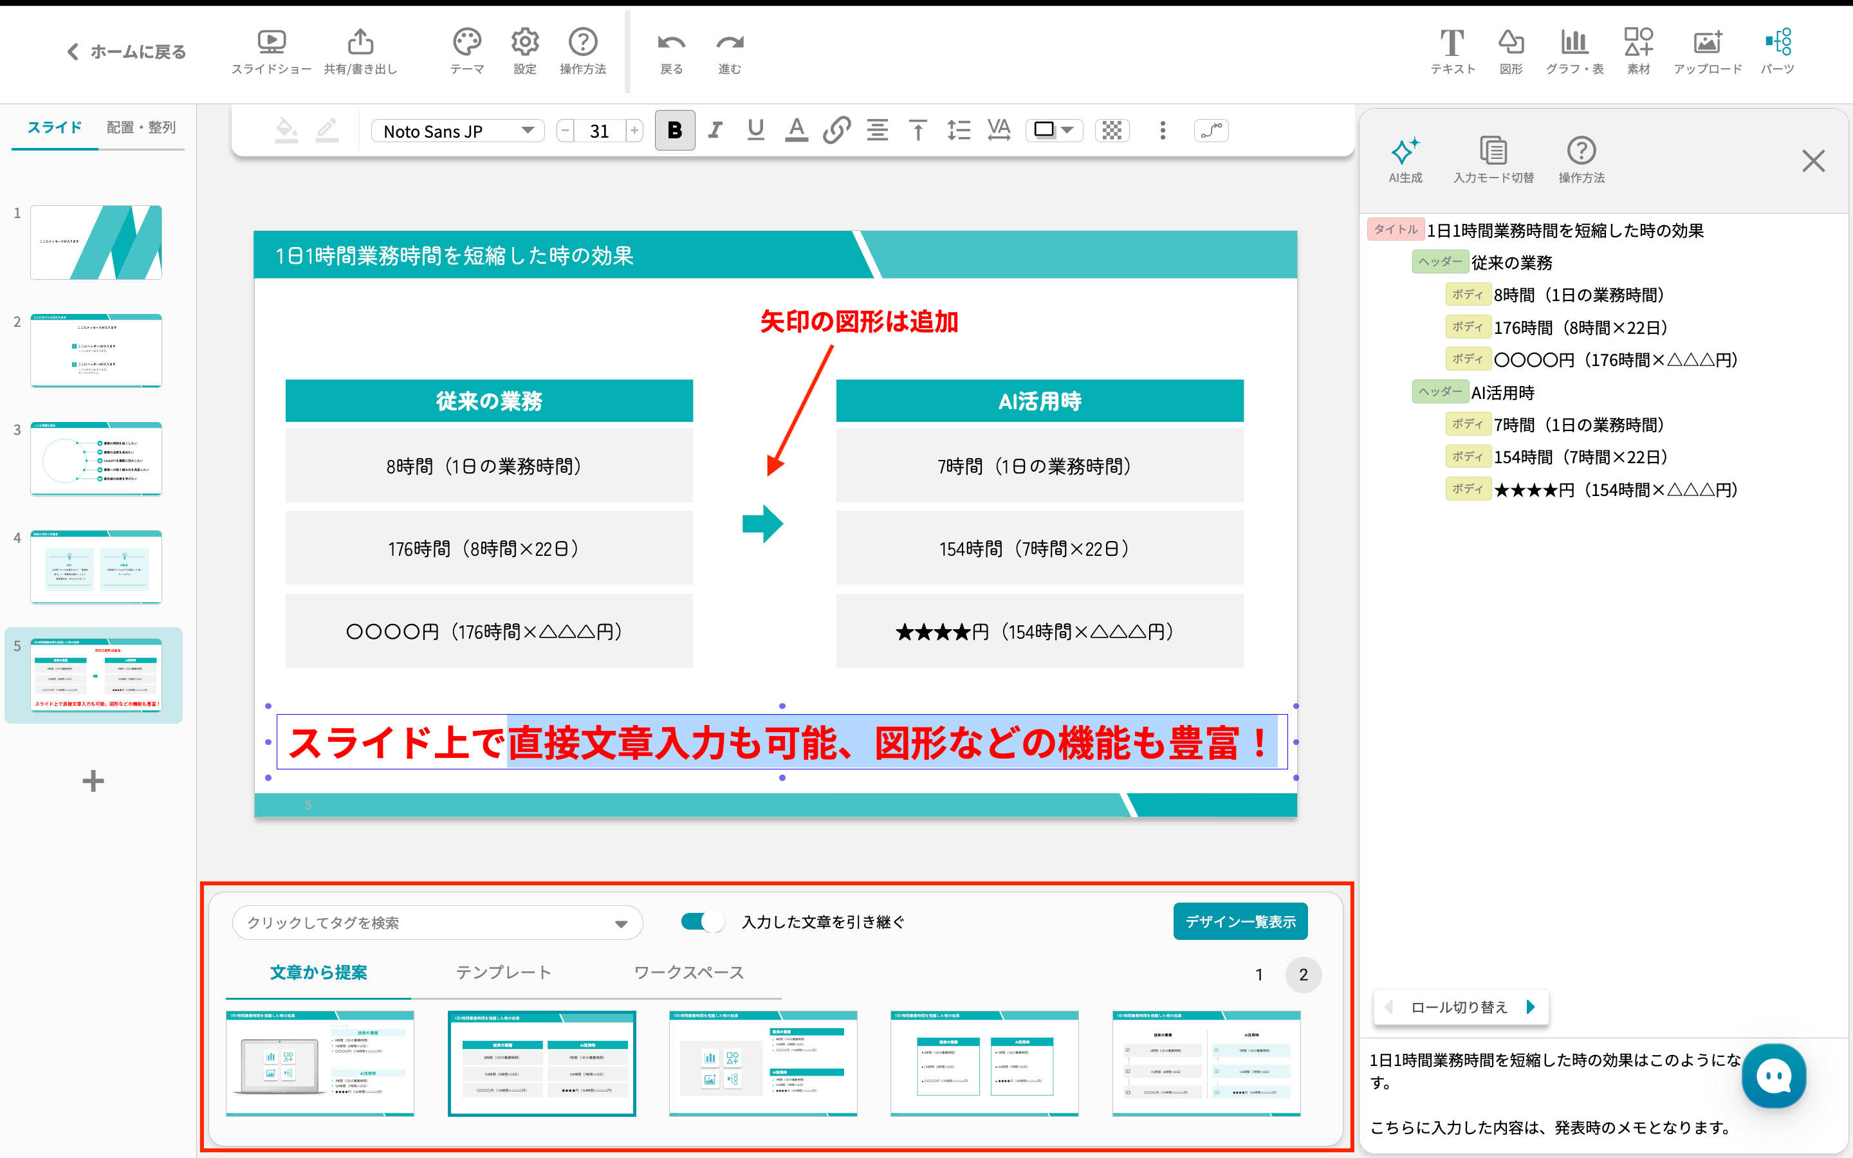Open the テーマ palette icon
Screen dimensions: 1853x1158
coord(466,42)
